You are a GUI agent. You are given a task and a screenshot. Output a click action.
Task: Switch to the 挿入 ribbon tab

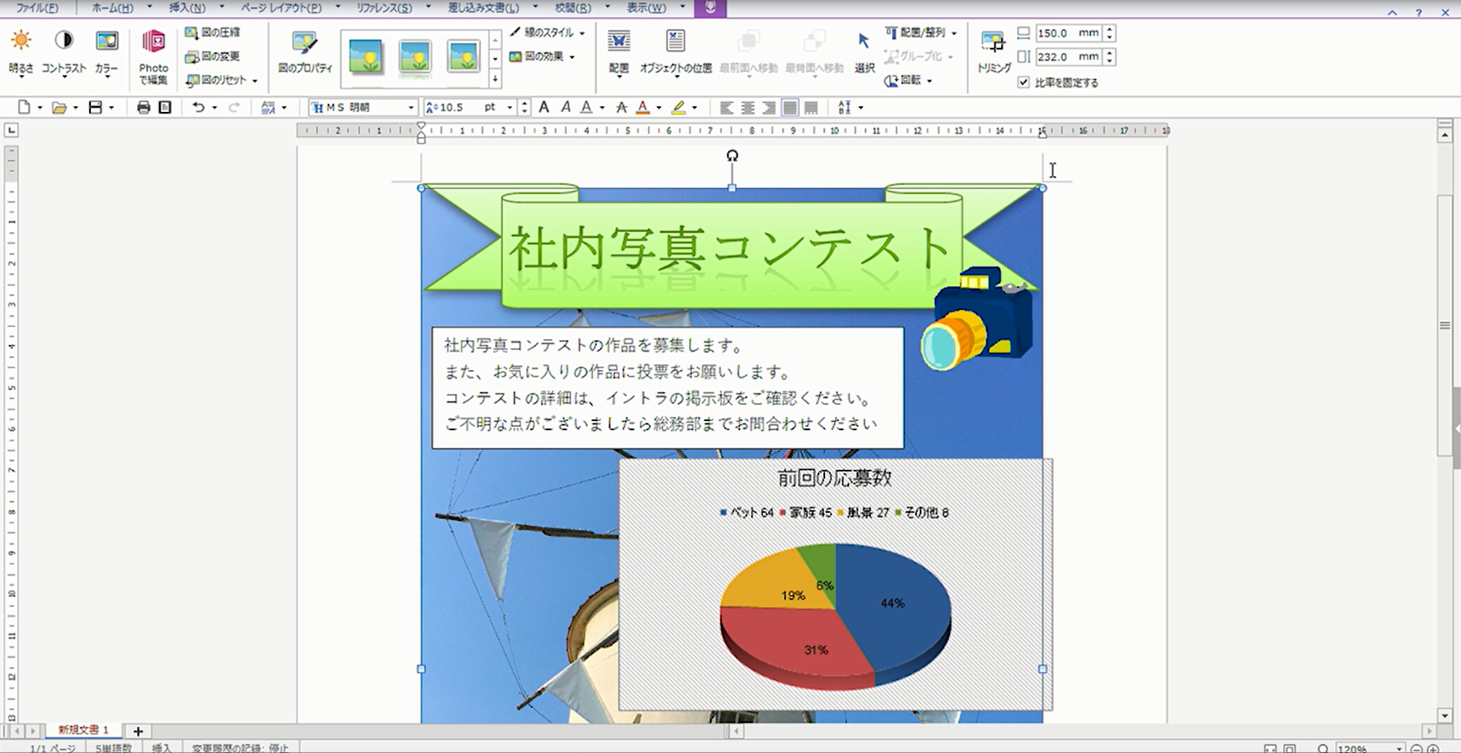[187, 9]
